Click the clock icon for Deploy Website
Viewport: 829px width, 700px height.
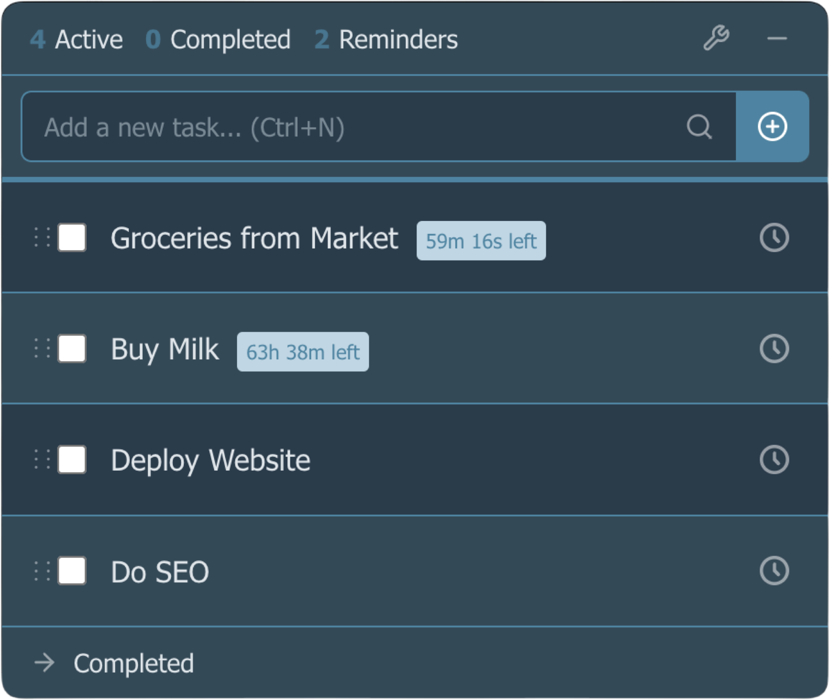774,459
